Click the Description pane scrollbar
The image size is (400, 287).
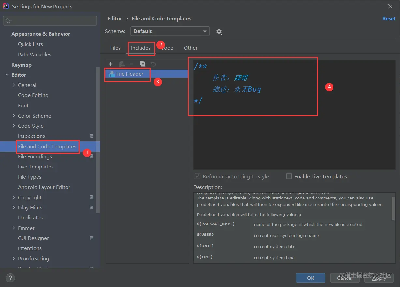pos(393,209)
